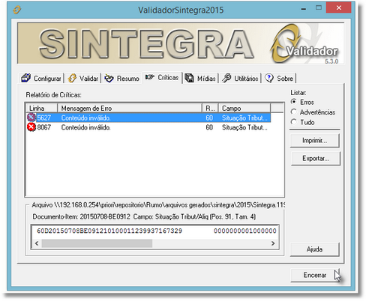Close the ValidadorSintegra2015 window
The width and height of the screenshot is (366, 301).
coord(339,7)
